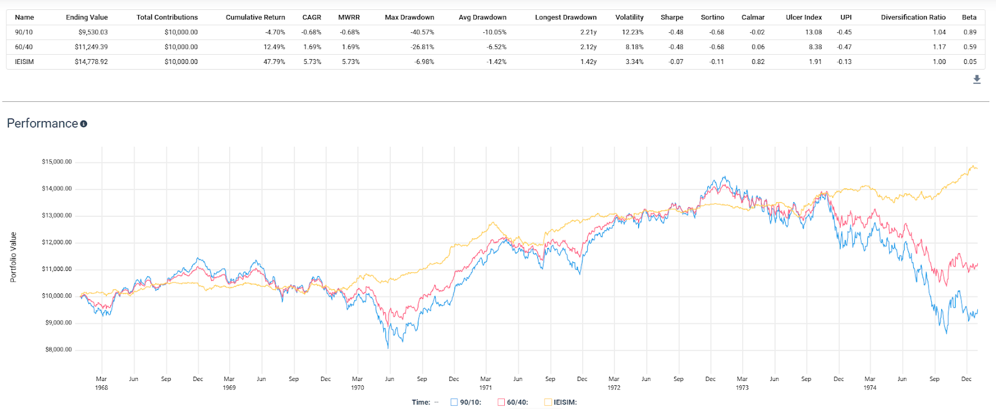Viewport: 996px width, 409px height.
Task: Click ending value $14,778.92
Action: point(91,62)
